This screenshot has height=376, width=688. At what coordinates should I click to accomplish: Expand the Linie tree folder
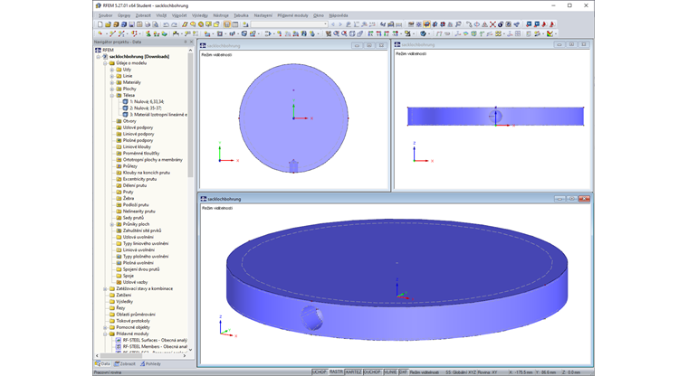pyautogui.click(x=112, y=76)
